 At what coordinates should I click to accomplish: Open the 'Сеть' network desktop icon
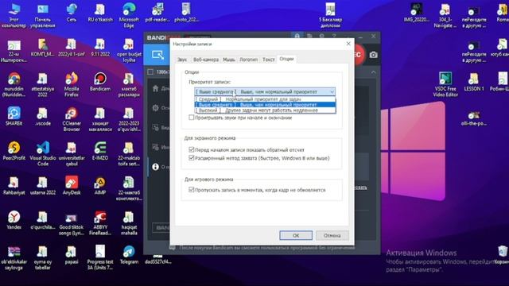click(x=72, y=13)
